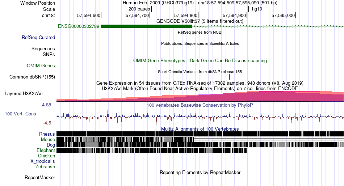
Task: Click the Multiz Alignments of 100 Vertebrates title
Action: (x=200, y=129)
